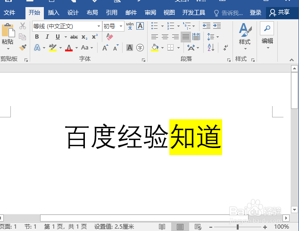Image resolution: width=299 pixels, height=231 pixels.
Task: Align text to the left
Action: click(x=155, y=37)
